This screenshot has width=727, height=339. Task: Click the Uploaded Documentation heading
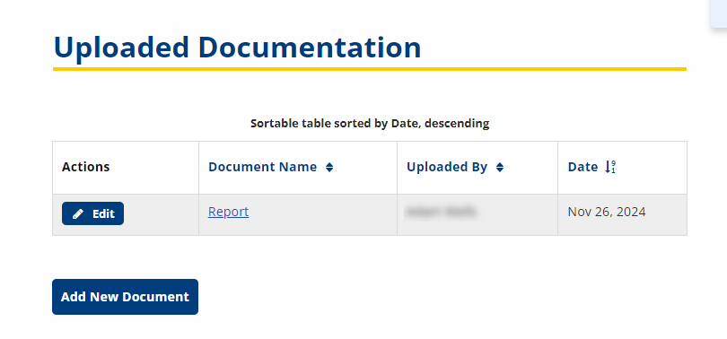coord(237,47)
